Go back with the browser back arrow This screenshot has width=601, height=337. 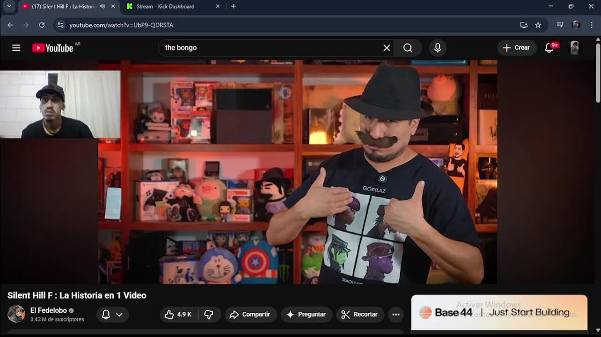pos(10,25)
